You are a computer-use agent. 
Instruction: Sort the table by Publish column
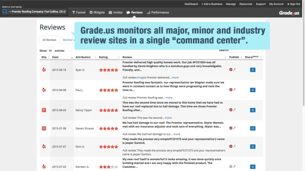click(235, 57)
